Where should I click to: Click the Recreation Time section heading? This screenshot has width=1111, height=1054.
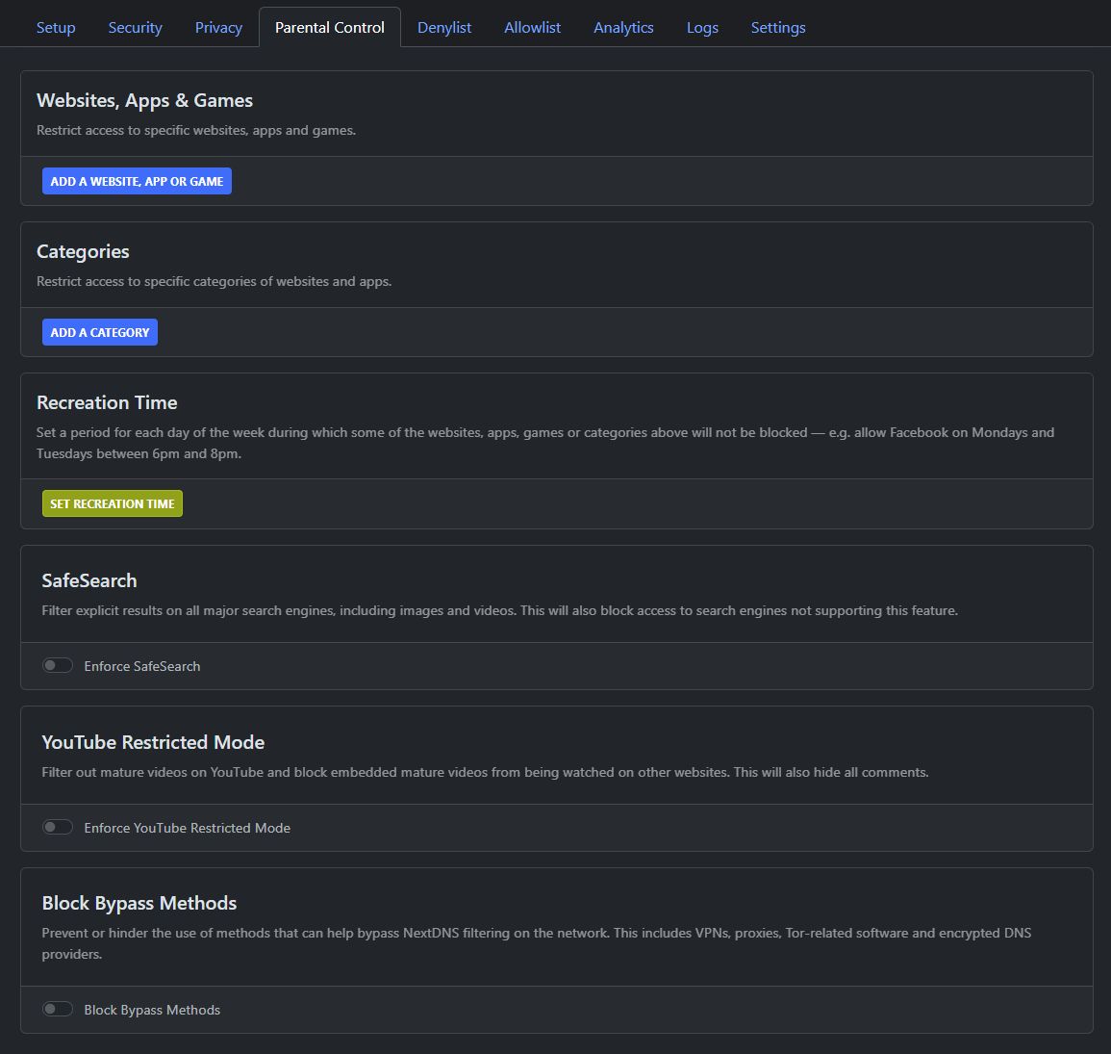pos(107,402)
